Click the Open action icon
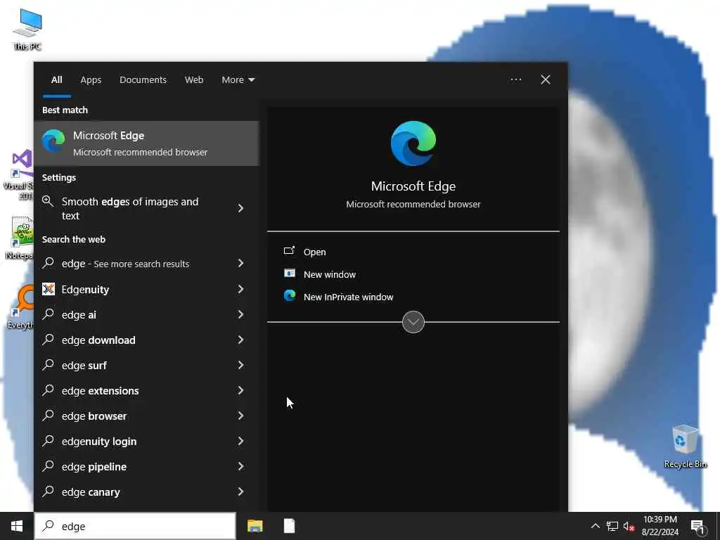 [x=289, y=251]
